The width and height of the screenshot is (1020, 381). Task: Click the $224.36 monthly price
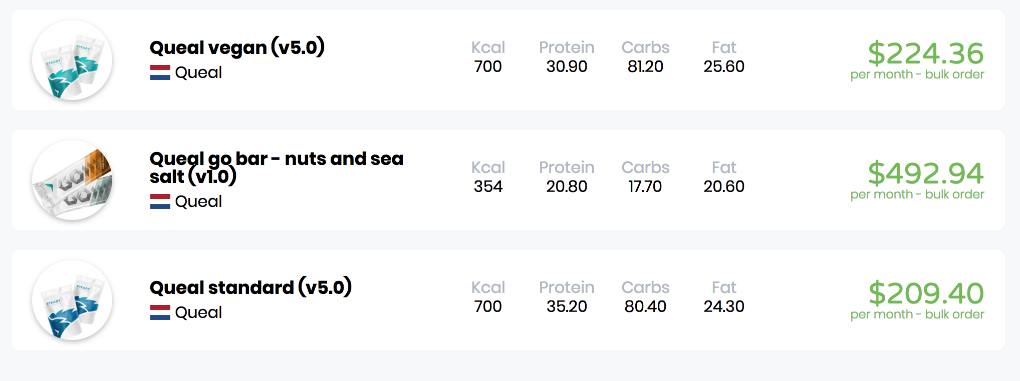(926, 53)
